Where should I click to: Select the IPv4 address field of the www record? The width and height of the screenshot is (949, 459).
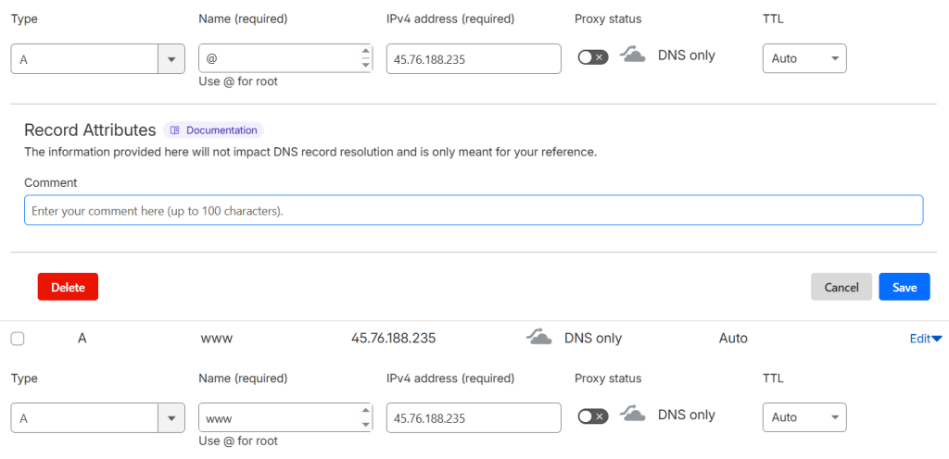pyautogui.click(x=473, y=417)
